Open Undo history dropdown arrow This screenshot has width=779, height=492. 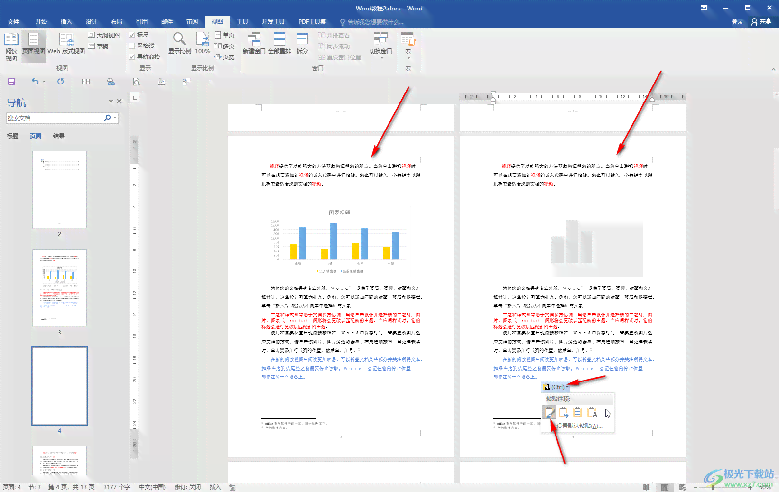pos(44,82)
